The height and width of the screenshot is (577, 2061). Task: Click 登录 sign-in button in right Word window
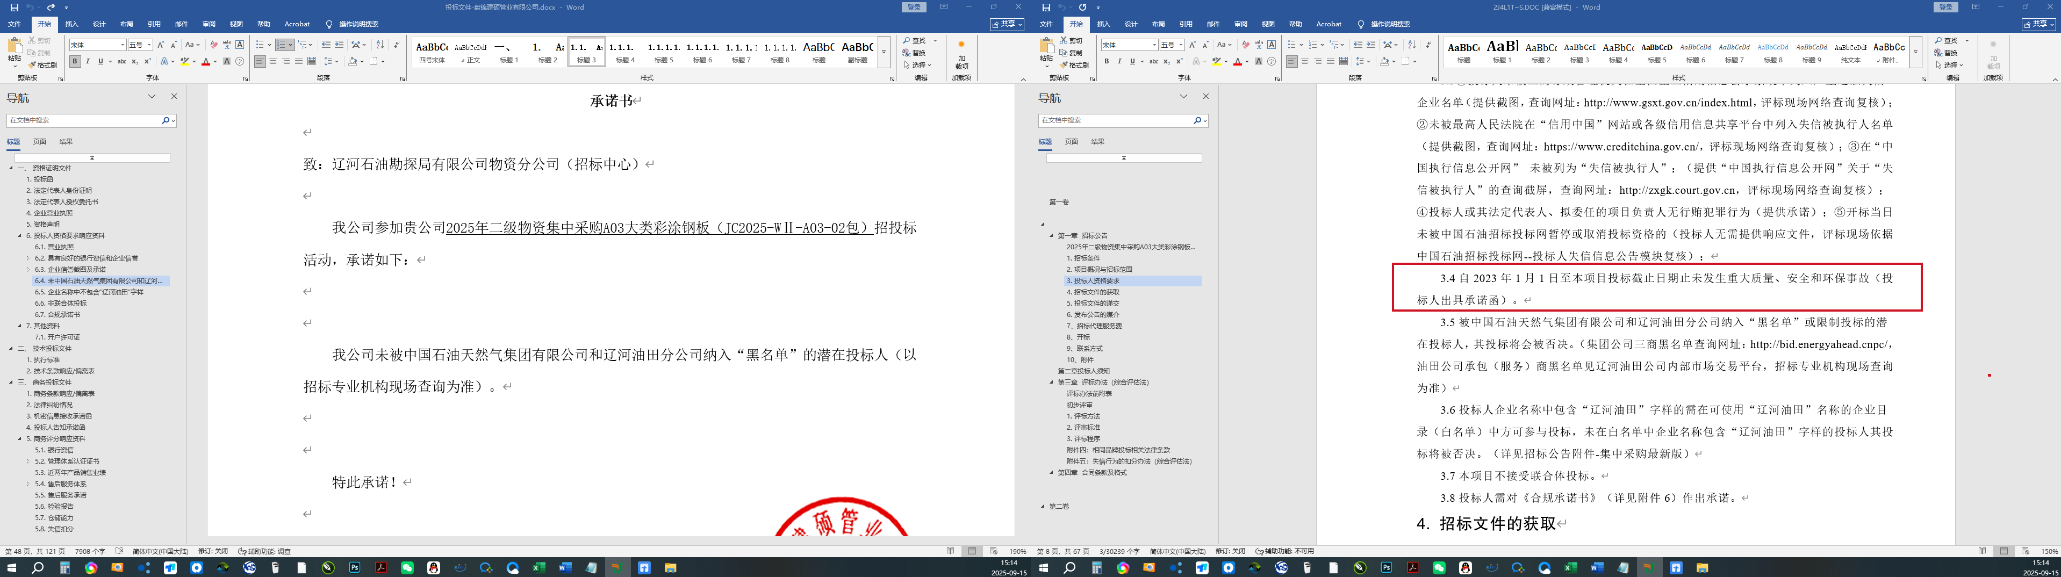(x=1945, y=7)
